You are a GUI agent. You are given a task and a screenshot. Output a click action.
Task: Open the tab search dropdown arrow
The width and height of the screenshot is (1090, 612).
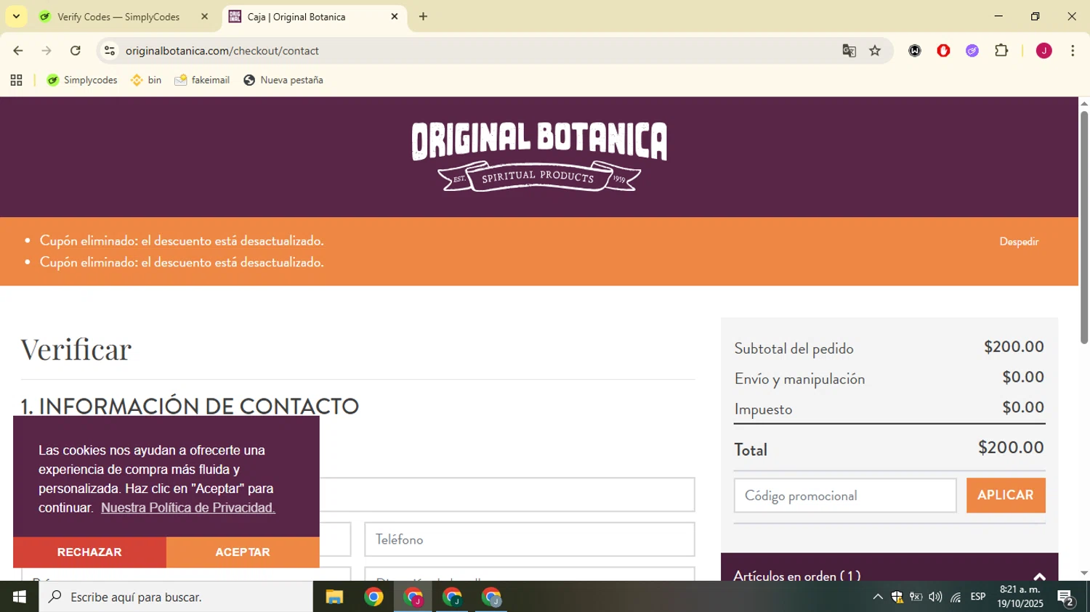(16, 16)
